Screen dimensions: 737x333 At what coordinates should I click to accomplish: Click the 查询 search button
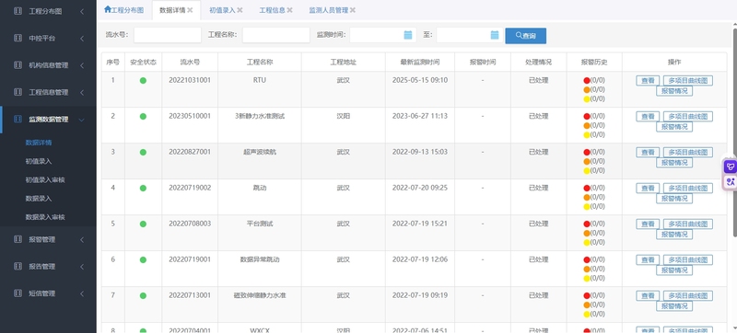click(525, 36)
